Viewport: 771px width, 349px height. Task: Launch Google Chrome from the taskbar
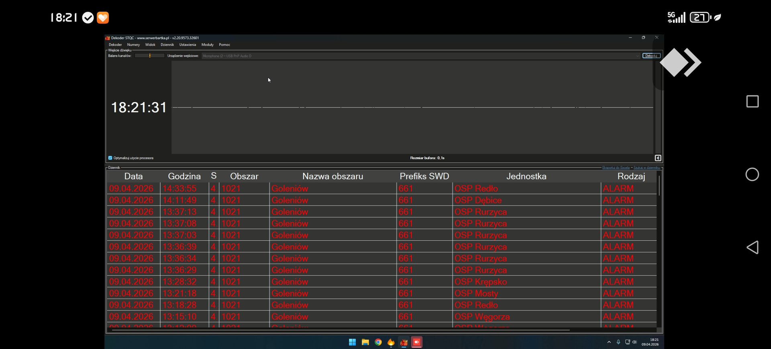tap(378, 342)
